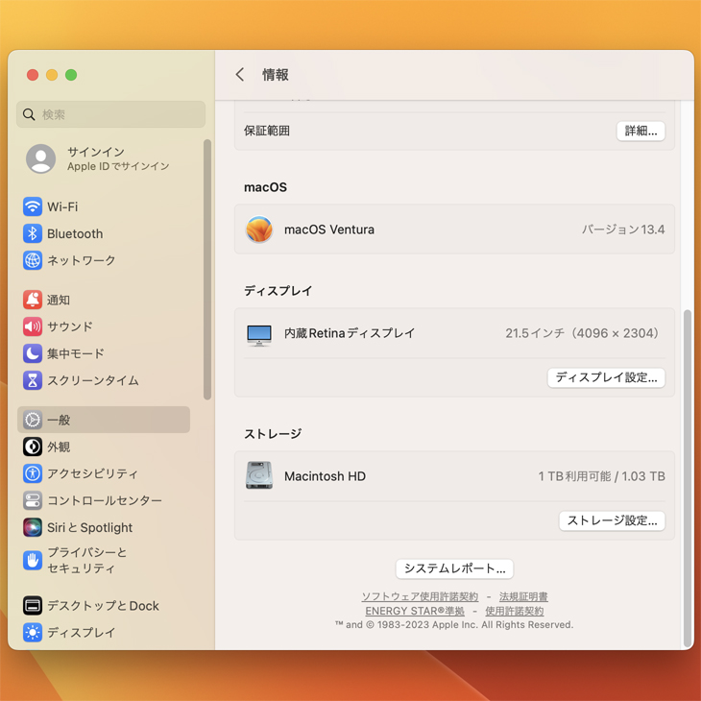Go back using the chevron arrow
The image size is (701, 701).
[x=240, y=75]
